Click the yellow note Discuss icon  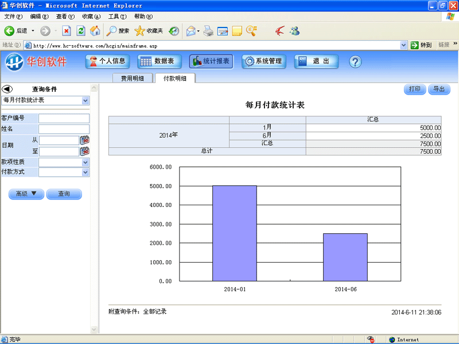[237, 31]
